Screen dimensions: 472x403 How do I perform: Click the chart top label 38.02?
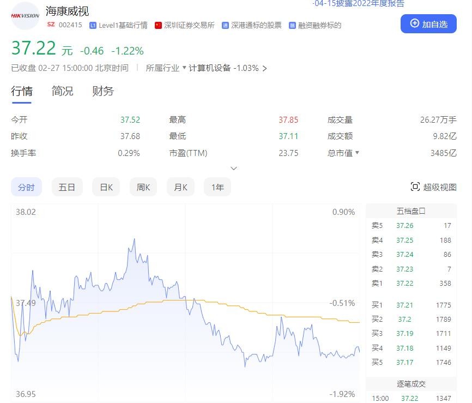point(26,212)
